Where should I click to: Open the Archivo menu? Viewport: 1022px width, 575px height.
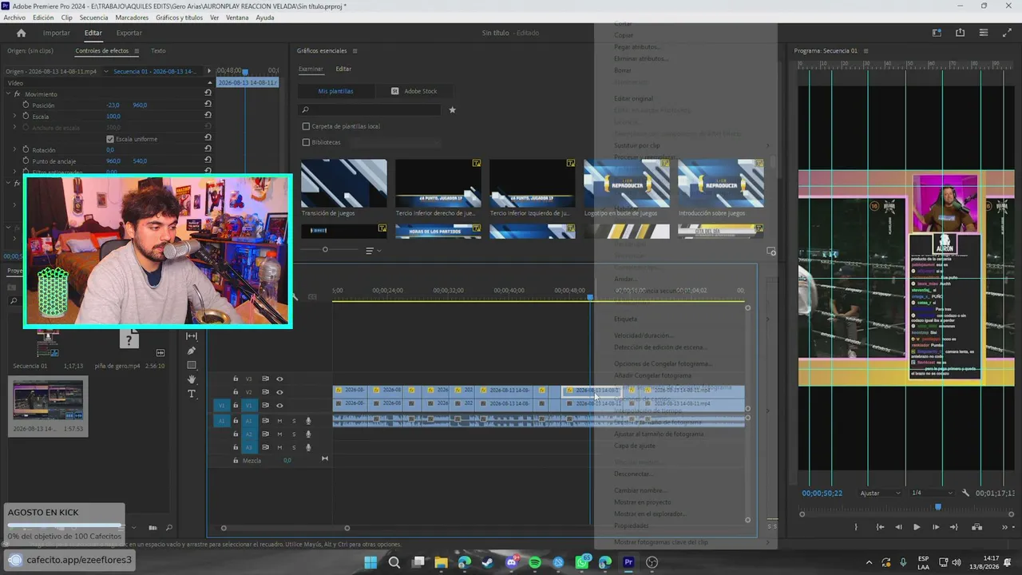tap(14, 18)
